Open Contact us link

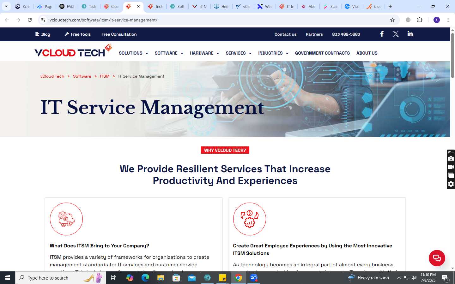285,34
